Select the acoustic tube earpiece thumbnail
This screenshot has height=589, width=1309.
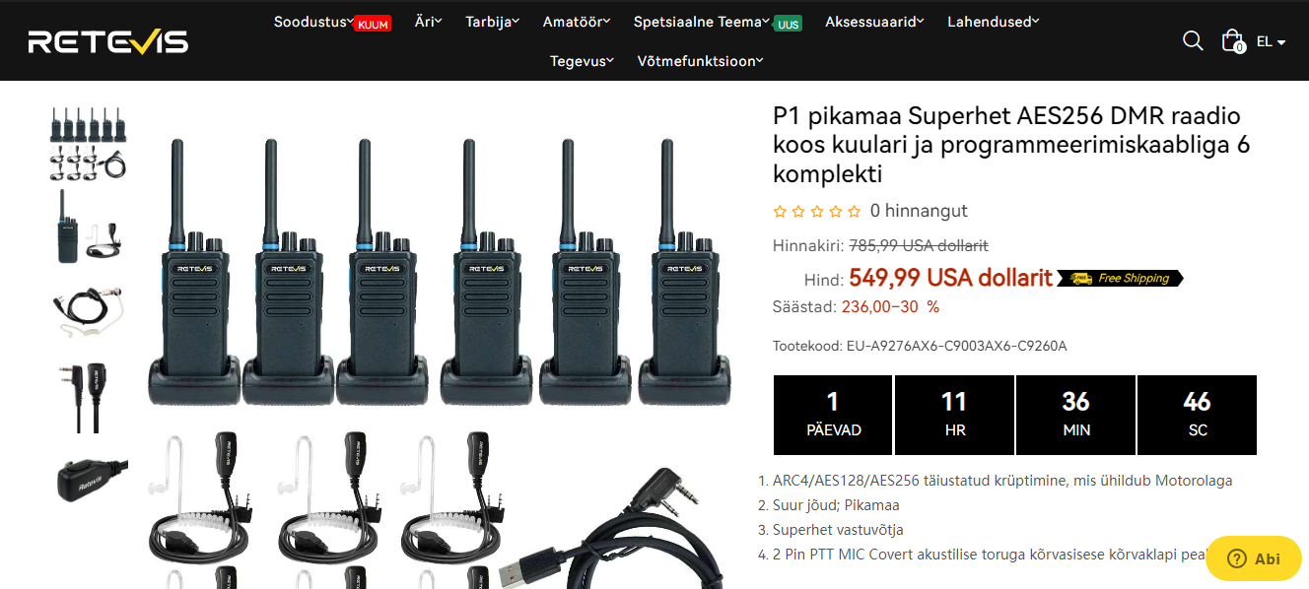90,309
